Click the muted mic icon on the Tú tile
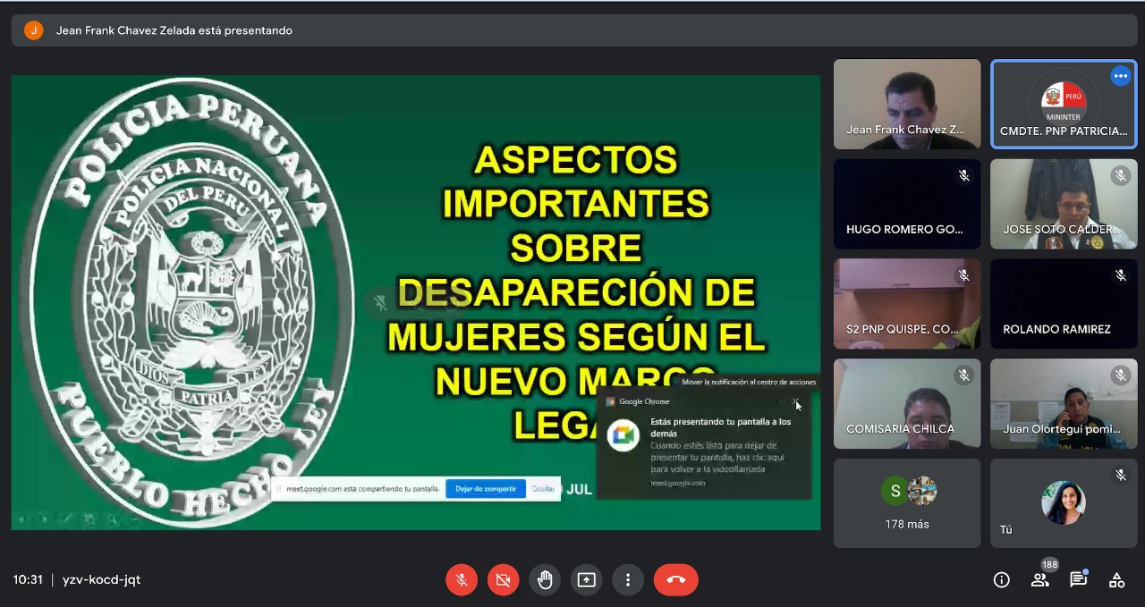This screenshot has width=1145, height=607. click(x=1121, y=476)
